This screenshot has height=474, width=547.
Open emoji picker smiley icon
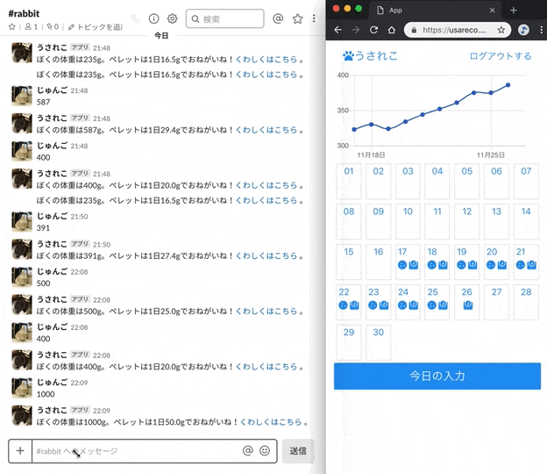pyautogui.click(x=265, y=451)
